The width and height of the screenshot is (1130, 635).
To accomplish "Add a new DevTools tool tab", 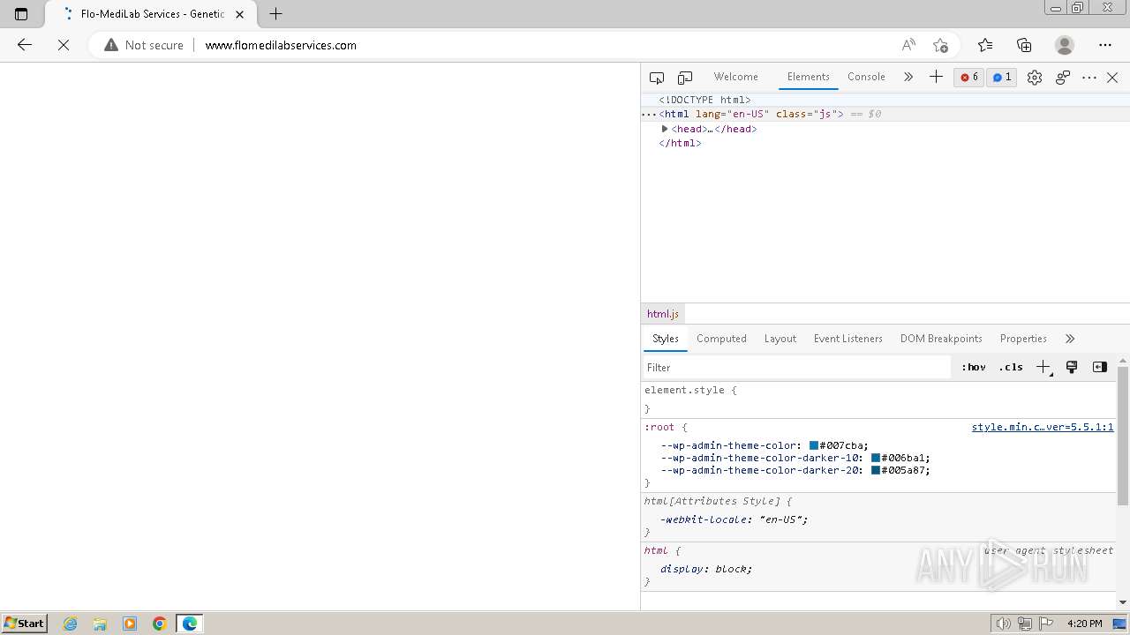I will 936,77.
